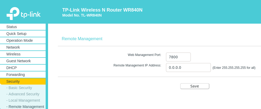Open Quick Setup in the sidebar
This screenshot has width=261, height=109.
click(x=16, y=34)
